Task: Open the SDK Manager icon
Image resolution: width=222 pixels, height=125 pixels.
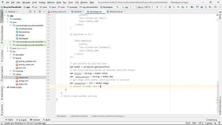Action: pyautogui.click(x=210, y=7)
